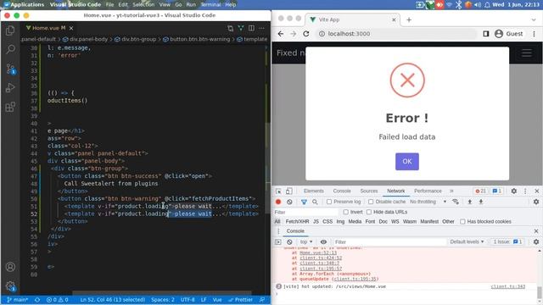Click the Prettier status bar entry
This screenshot has height=305, width=543.
point(240,300)
